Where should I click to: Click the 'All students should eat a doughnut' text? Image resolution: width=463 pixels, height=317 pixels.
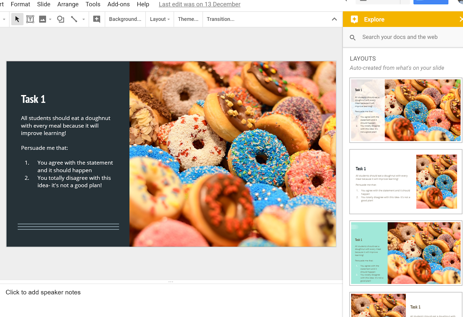click(x=66, y=126)
